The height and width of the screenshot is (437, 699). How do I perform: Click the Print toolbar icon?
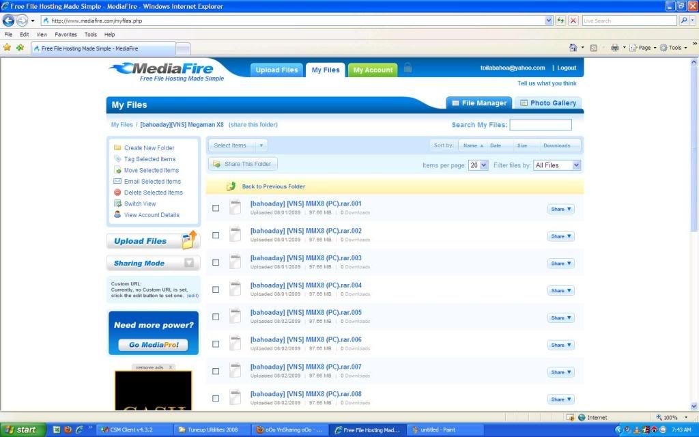click(615, 47)
